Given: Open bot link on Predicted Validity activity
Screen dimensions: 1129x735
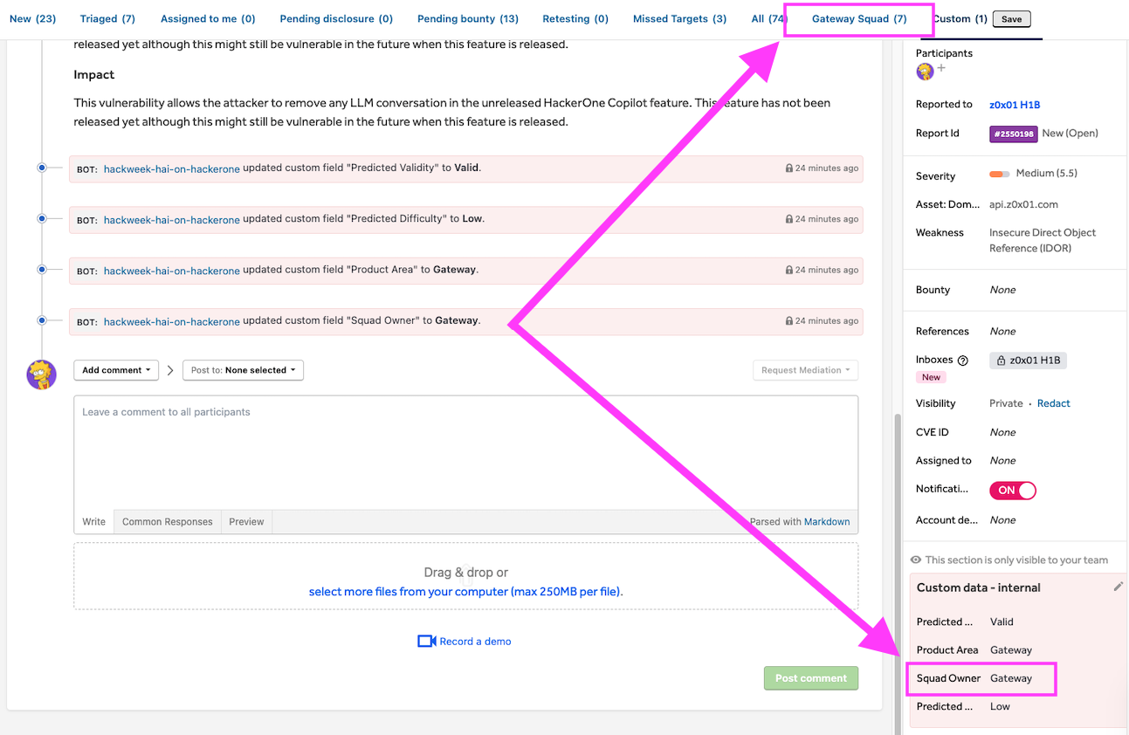Looking at the screenshot, I should pyautogui.click(x=171, y=168).
